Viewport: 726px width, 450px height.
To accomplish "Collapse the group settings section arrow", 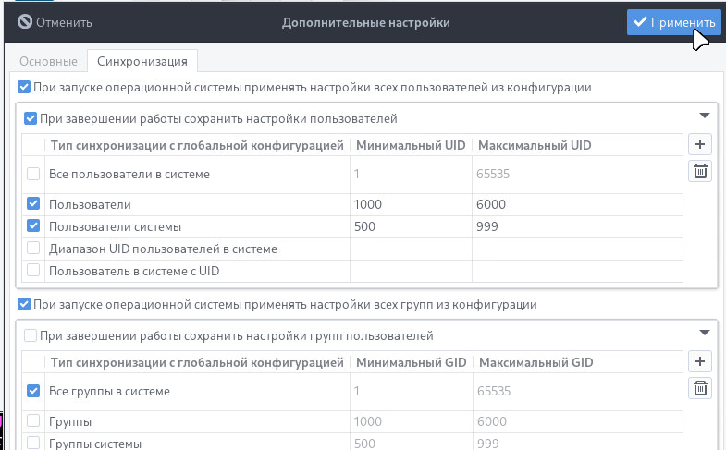I will [705, 333].
